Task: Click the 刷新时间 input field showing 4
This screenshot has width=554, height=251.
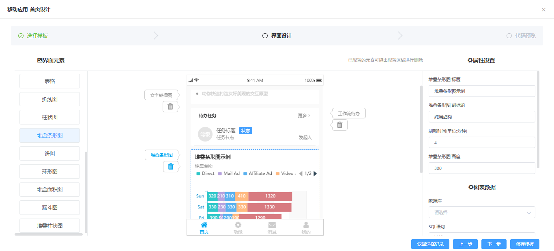Action: [x=482, y=142]
